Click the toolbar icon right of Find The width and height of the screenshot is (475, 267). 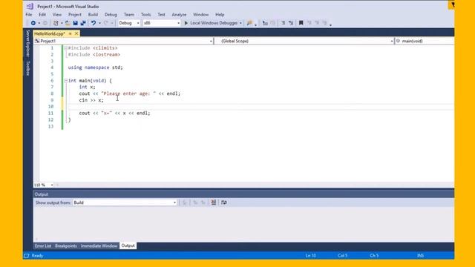(265, 23)
